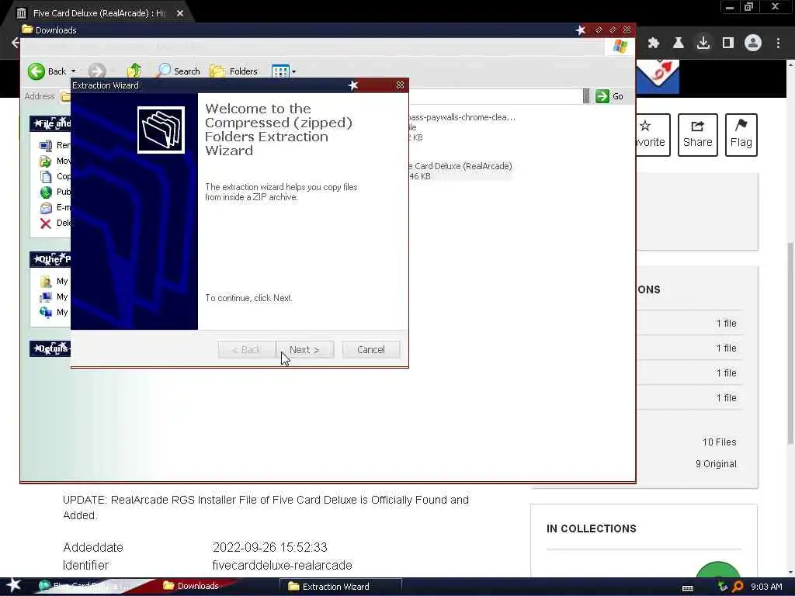Click the star icon in Downloads title bar
The height and width of the screenshot is (596, 795).
pyautogui.click(x=581, y=30)
